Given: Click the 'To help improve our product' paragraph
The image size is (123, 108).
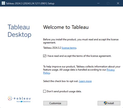Looking at the screenshot, I should [82, 70].
